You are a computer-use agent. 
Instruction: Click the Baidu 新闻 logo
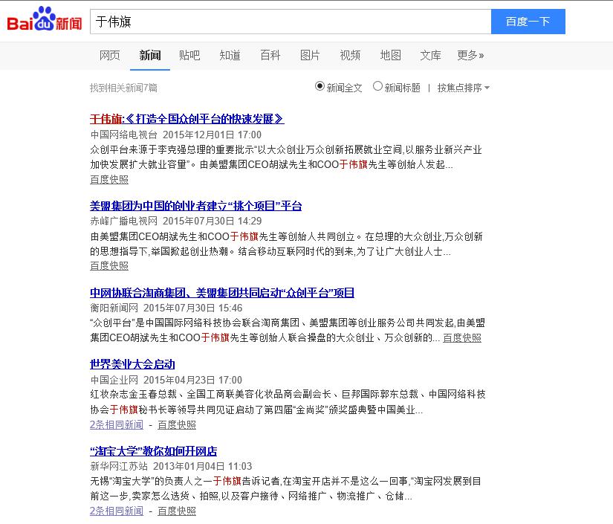coord(44,19)
